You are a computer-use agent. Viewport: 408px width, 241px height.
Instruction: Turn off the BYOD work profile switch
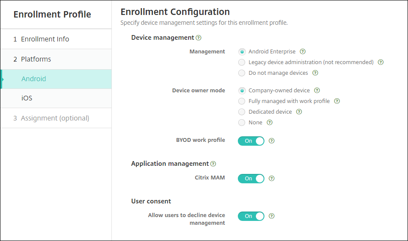tap(251, 141)
